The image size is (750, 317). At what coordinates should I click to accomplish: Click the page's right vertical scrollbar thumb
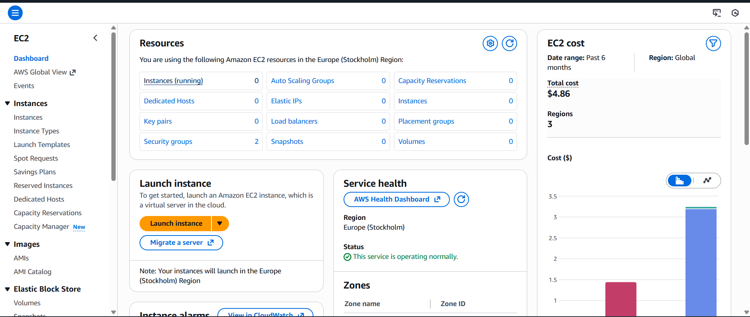tap(746, 88)
